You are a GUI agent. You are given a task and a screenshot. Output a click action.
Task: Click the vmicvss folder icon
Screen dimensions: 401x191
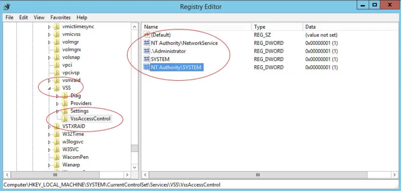(57, 34)
